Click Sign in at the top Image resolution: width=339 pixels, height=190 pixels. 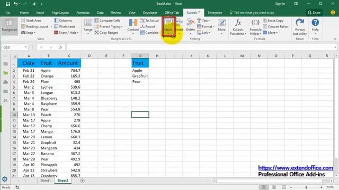280,4
